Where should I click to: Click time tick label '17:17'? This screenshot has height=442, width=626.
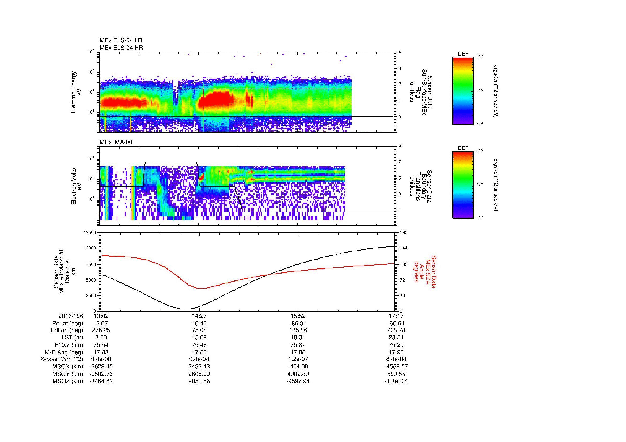click(396, 316)
